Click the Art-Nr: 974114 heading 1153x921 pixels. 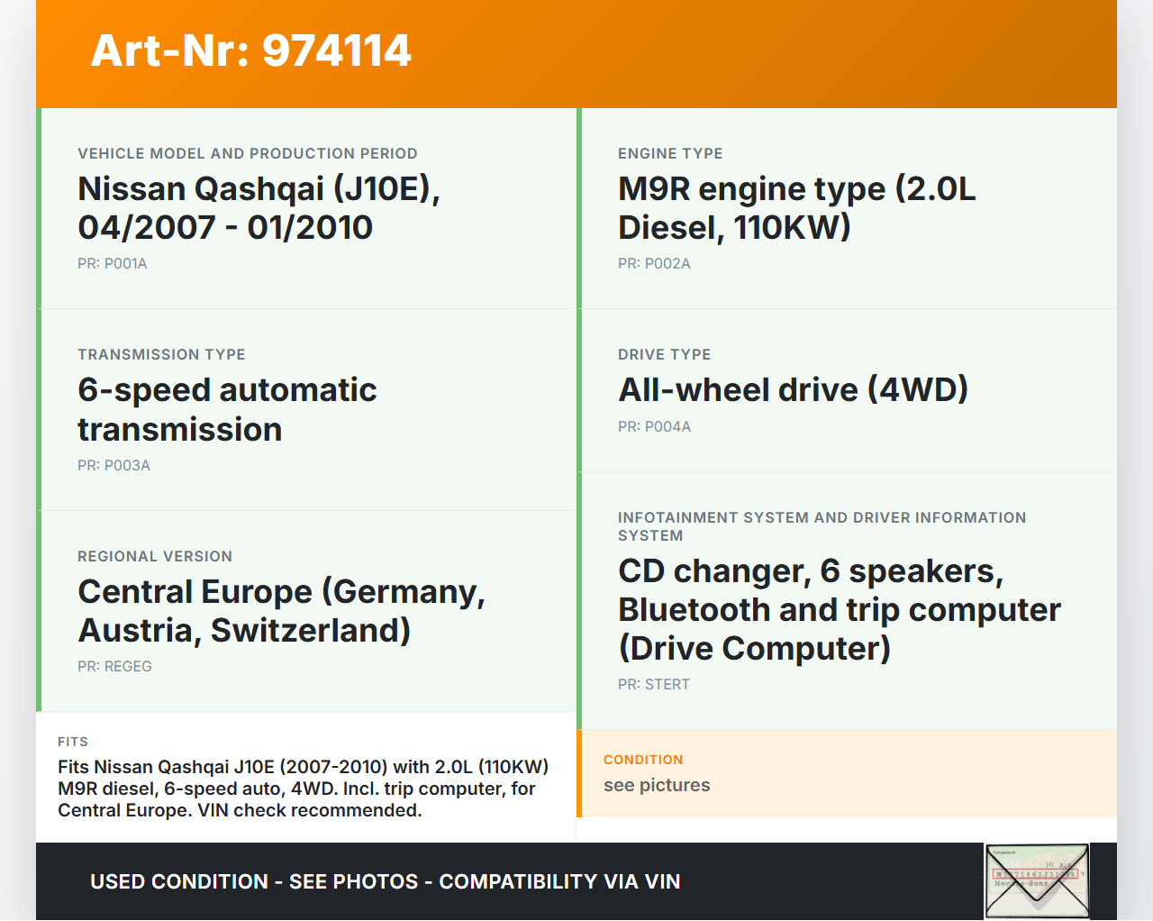[x=251, y=50]
